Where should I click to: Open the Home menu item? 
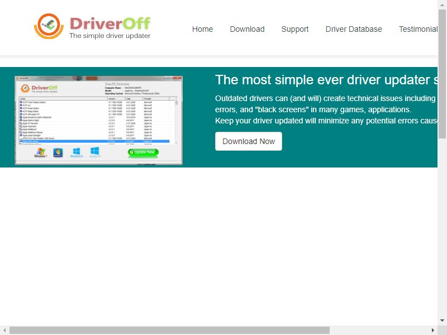point(202,29)
